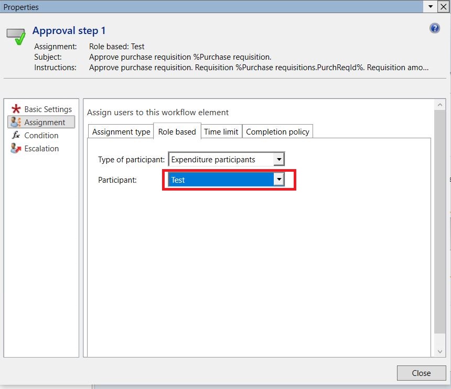
Task: Switch to the Assignment type tab
Action: coord(121,132)
